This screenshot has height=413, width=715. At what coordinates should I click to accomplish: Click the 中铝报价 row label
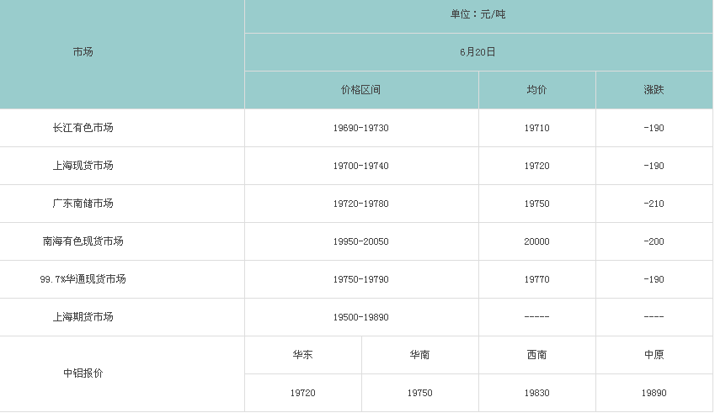click(x=83, y=373)
